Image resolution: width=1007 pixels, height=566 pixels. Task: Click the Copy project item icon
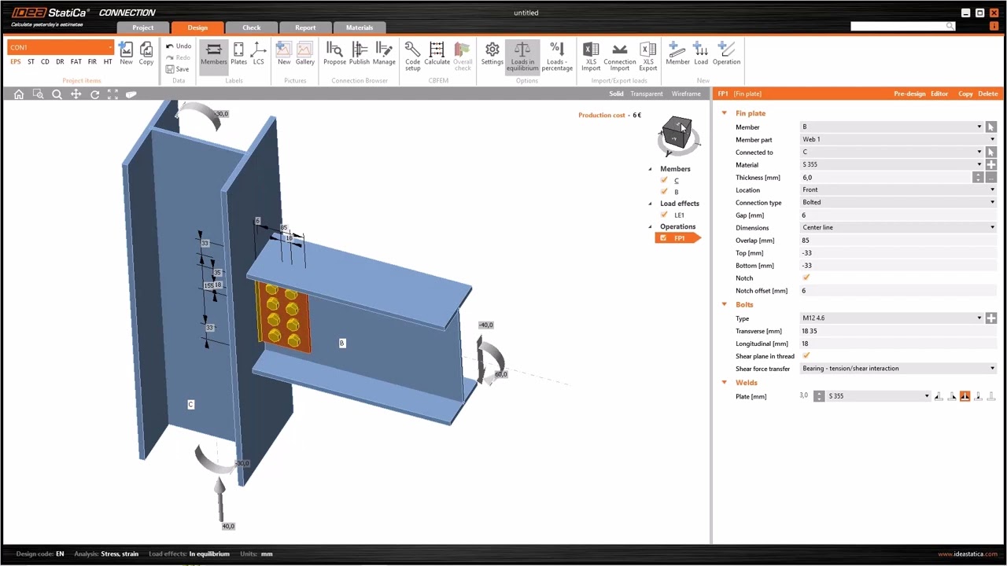pos(146,53)
